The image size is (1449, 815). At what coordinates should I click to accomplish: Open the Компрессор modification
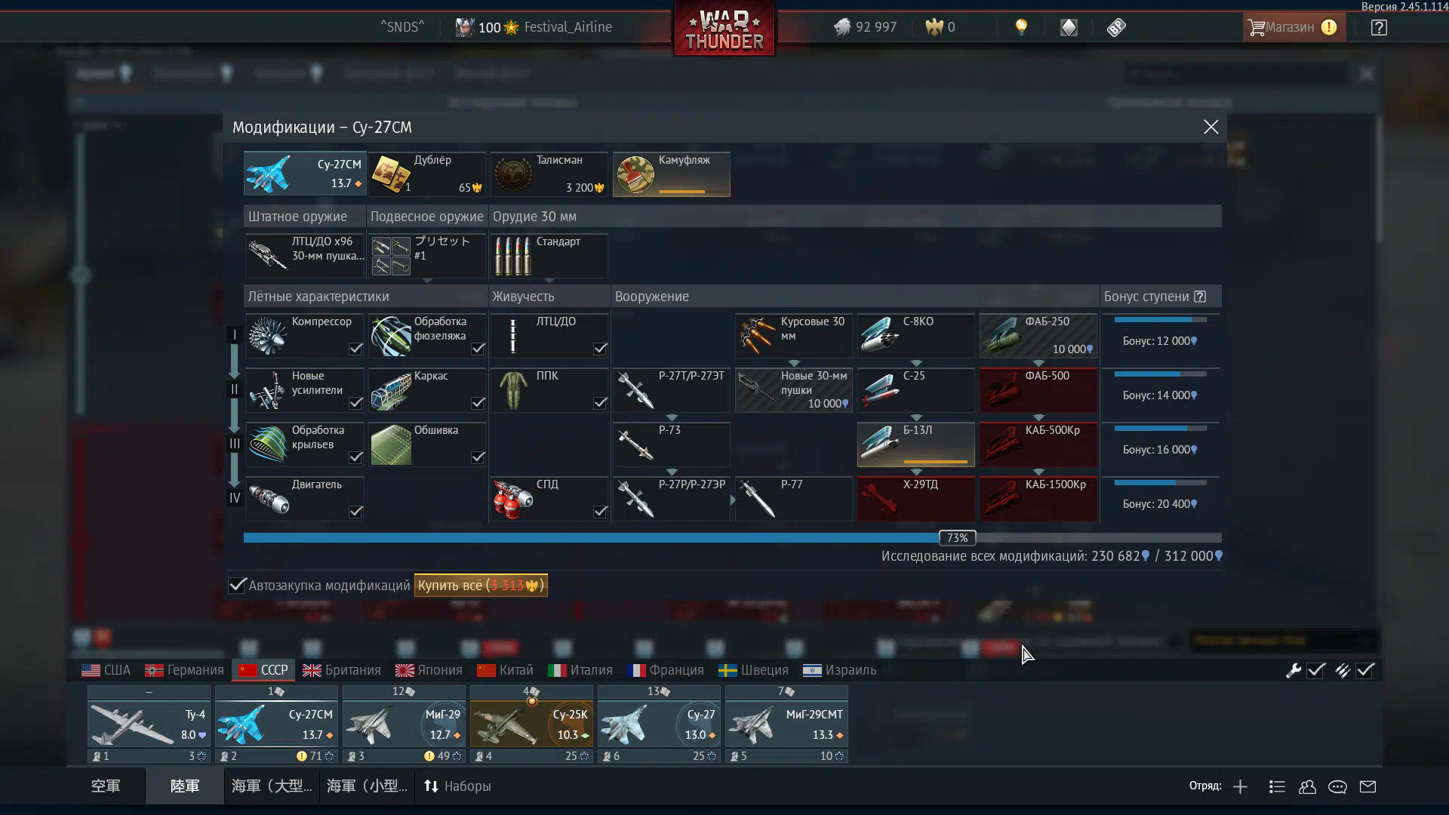coord(305,335)
